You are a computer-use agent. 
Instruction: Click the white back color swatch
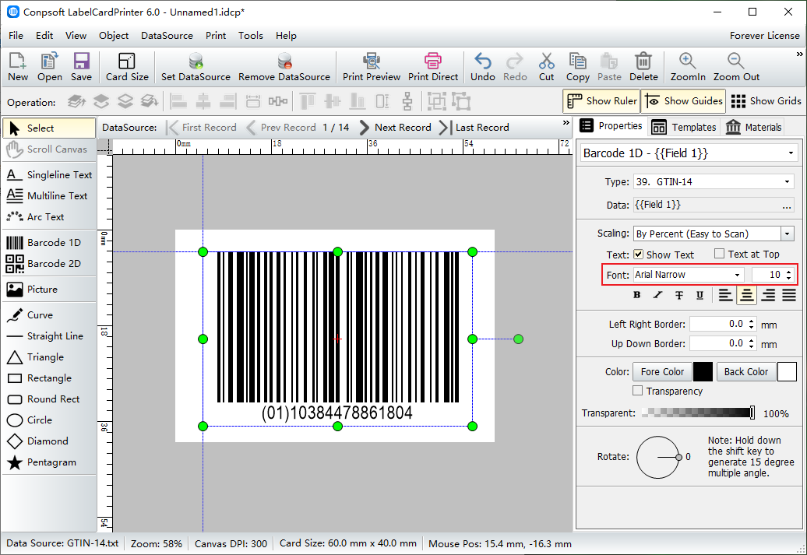[787, 371]
